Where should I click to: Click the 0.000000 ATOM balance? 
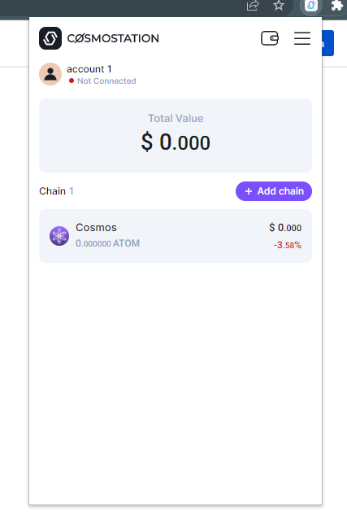click(107, 243)
